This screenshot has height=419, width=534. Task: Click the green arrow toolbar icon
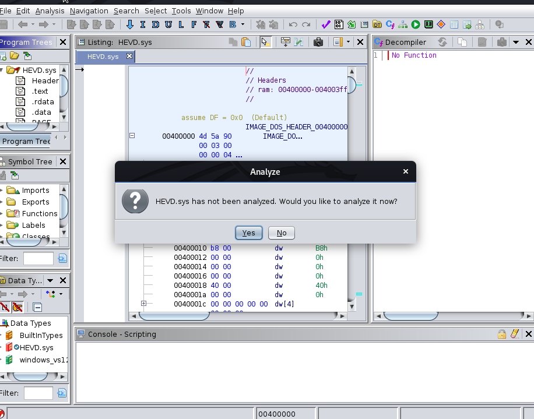pyautogui.click(x=352, y=24)
